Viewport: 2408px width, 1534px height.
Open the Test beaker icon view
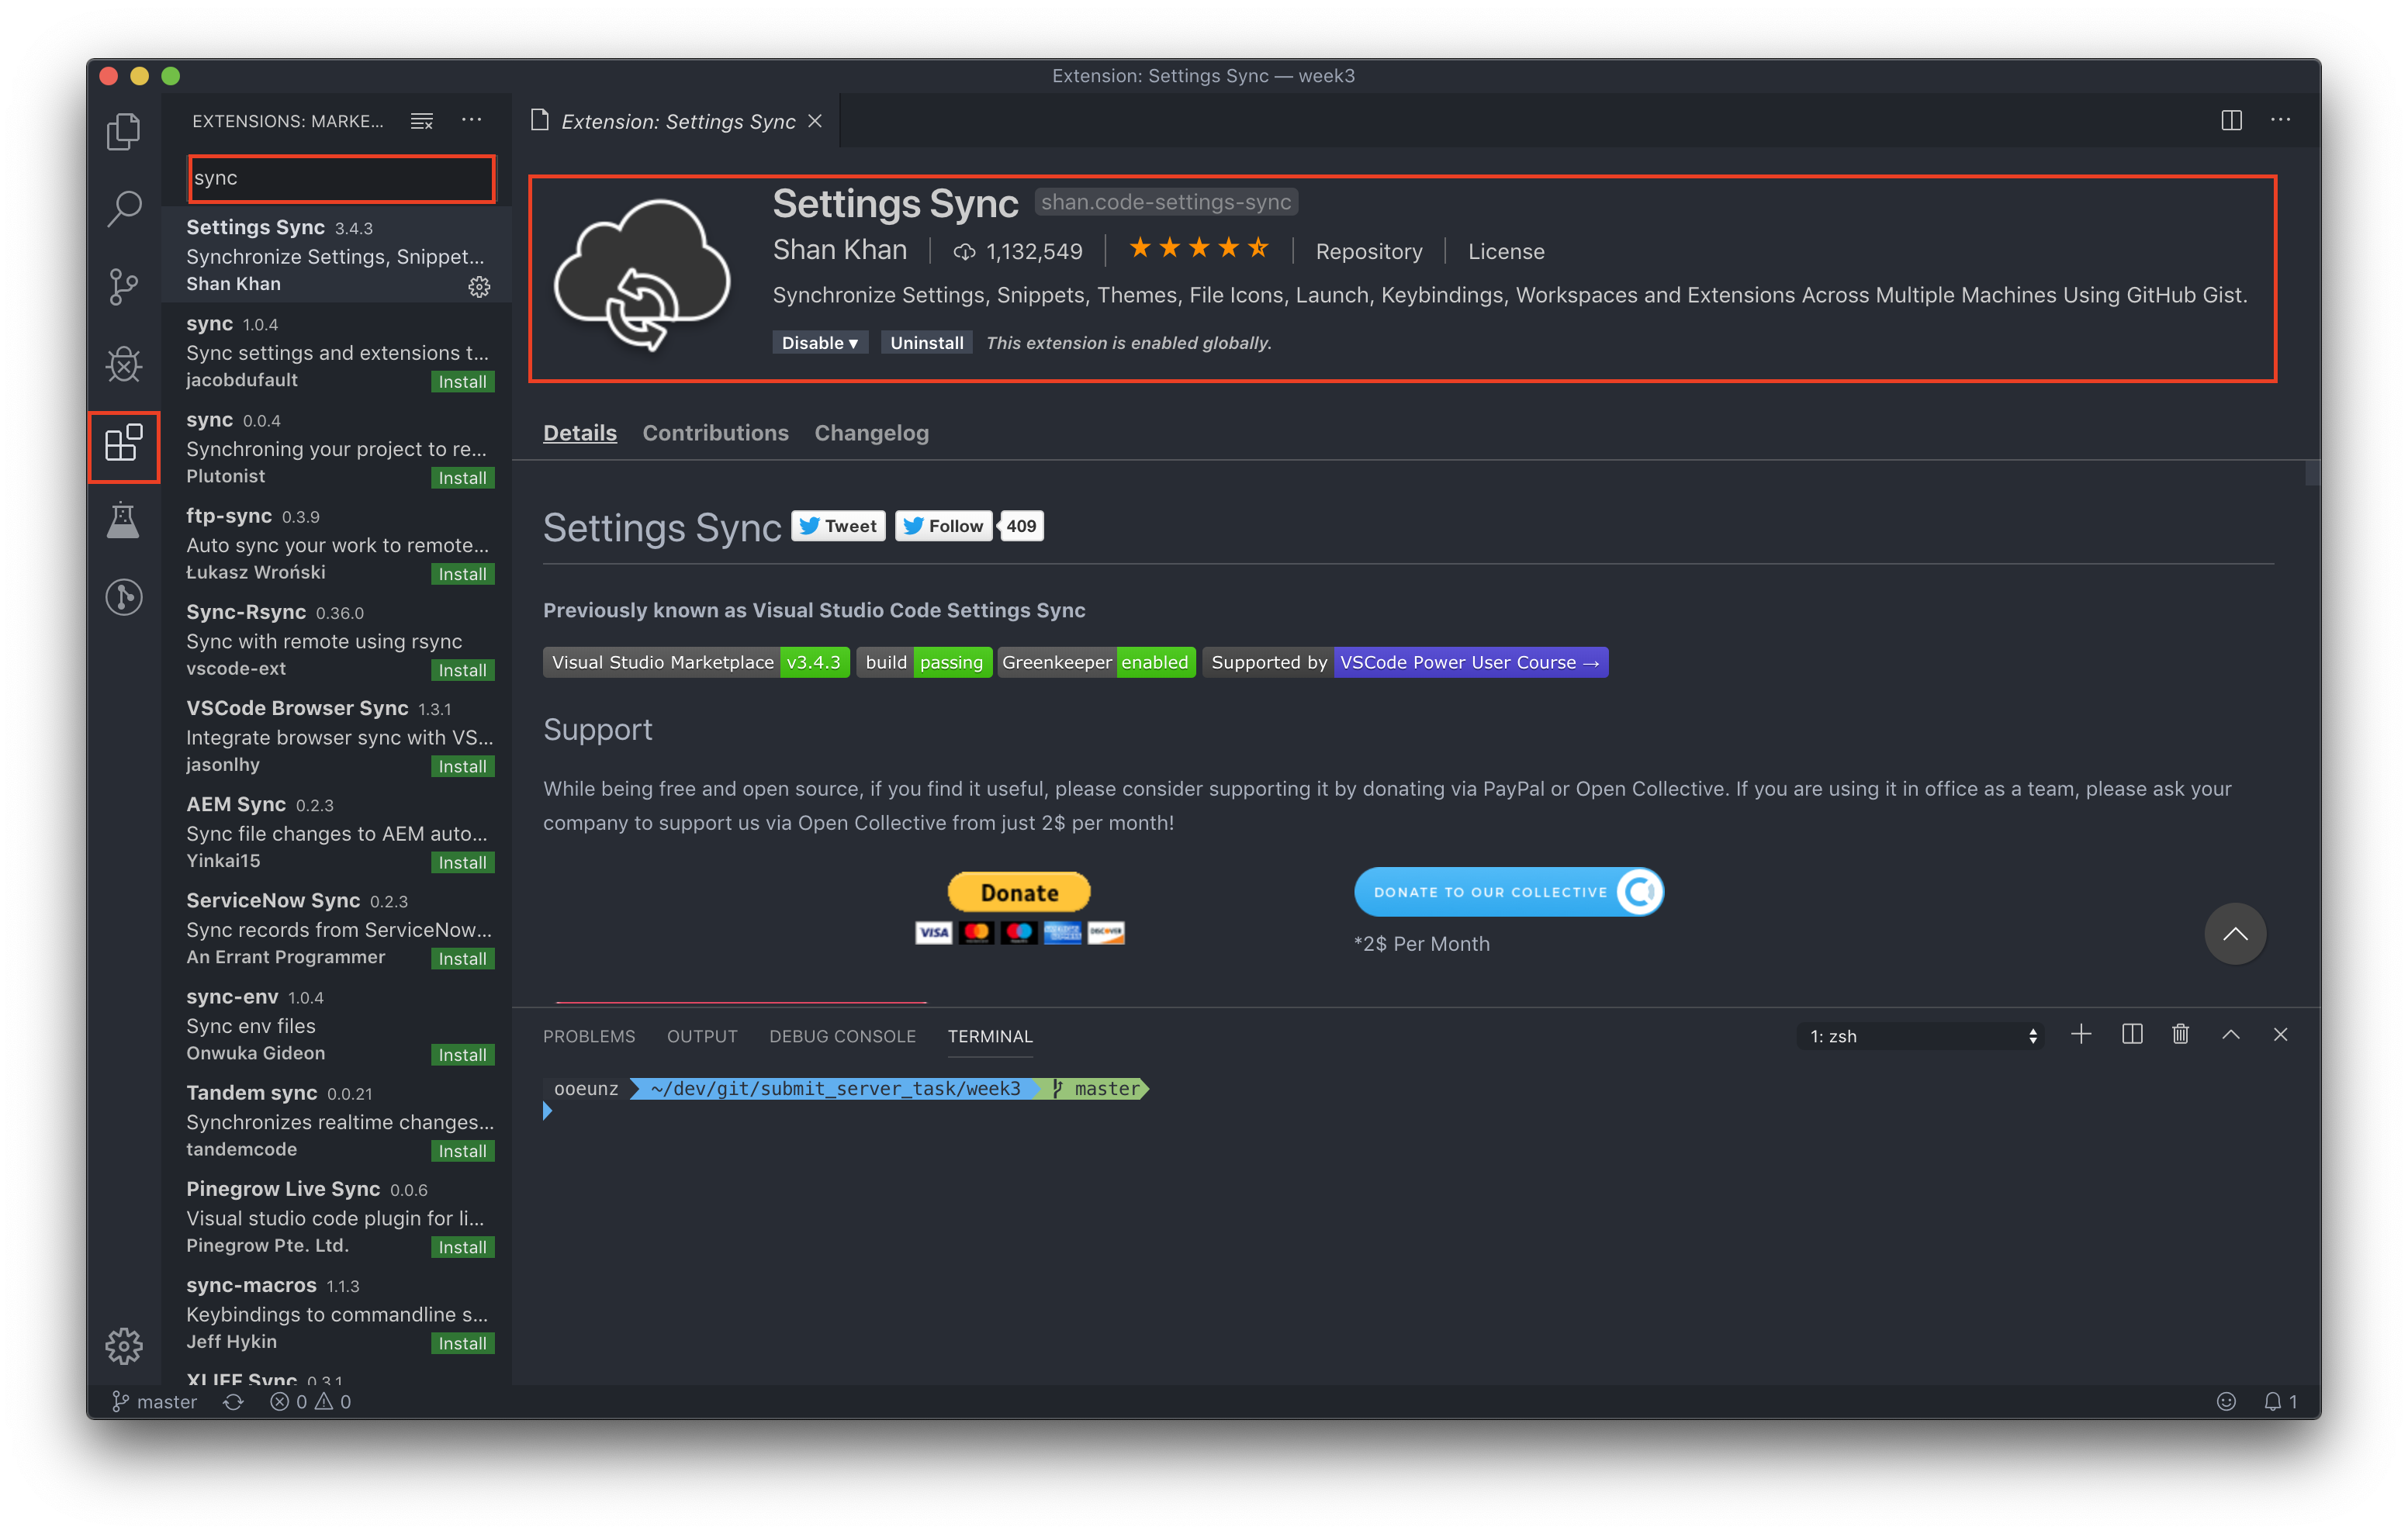coord(123,520)
